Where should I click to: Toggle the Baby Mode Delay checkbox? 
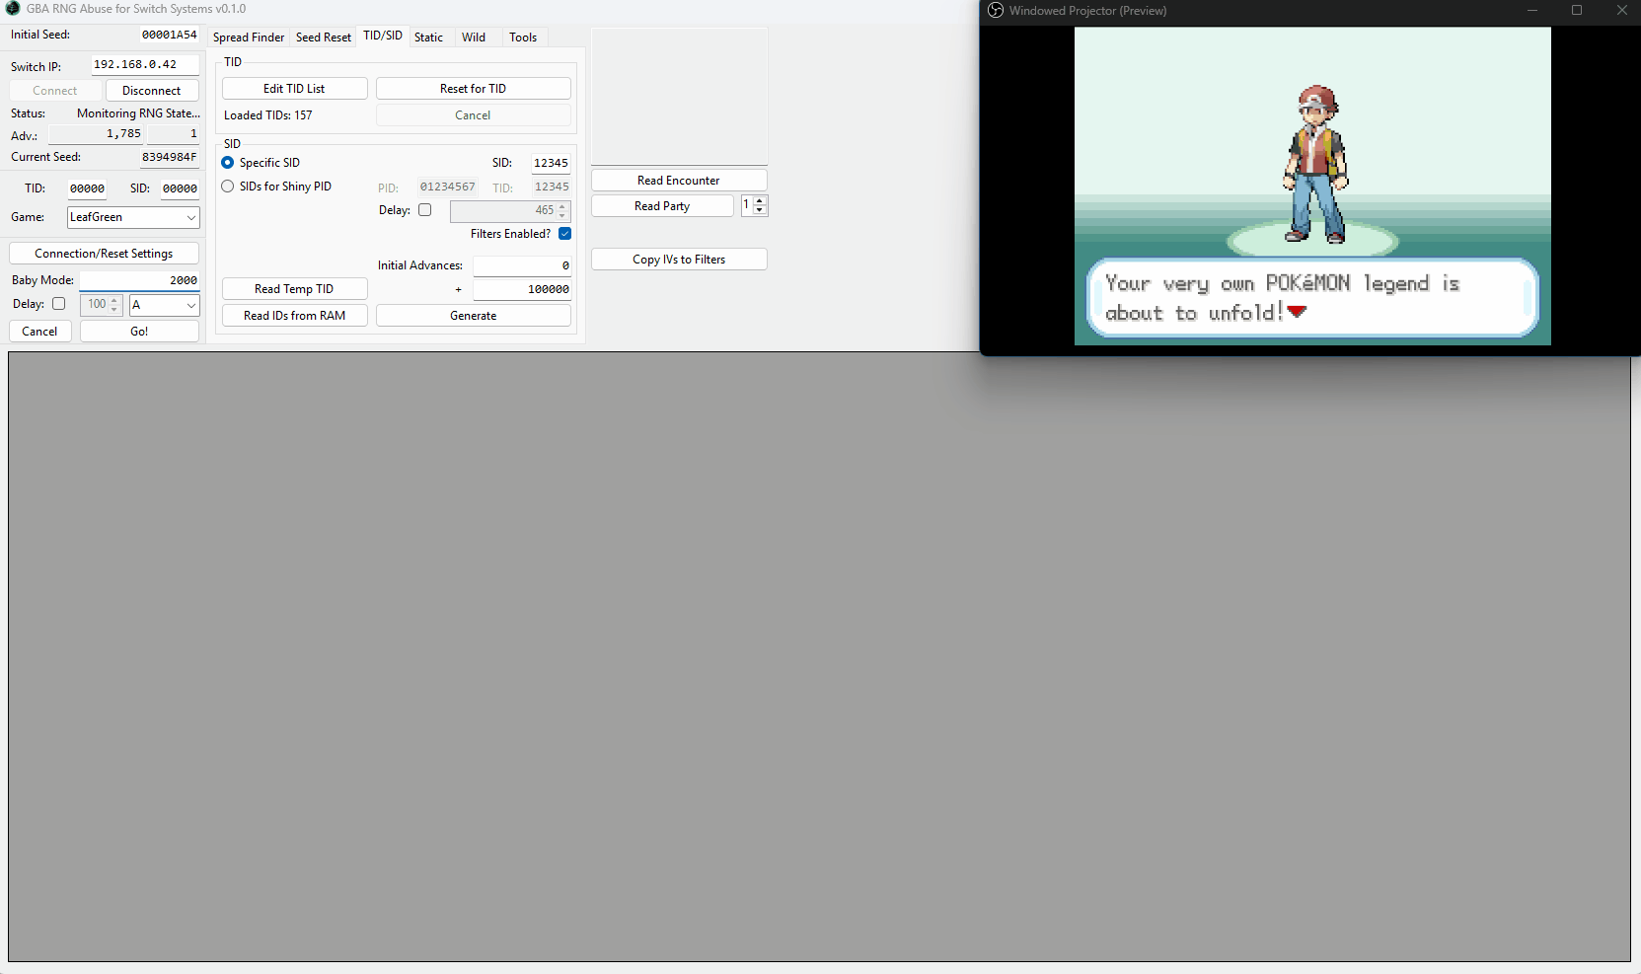pos(59,304)
